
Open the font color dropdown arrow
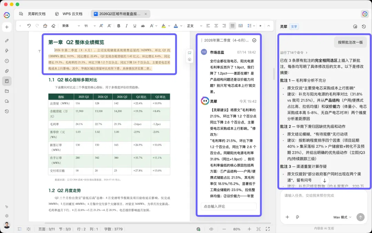pyautogui.click(x=181, y=26)
